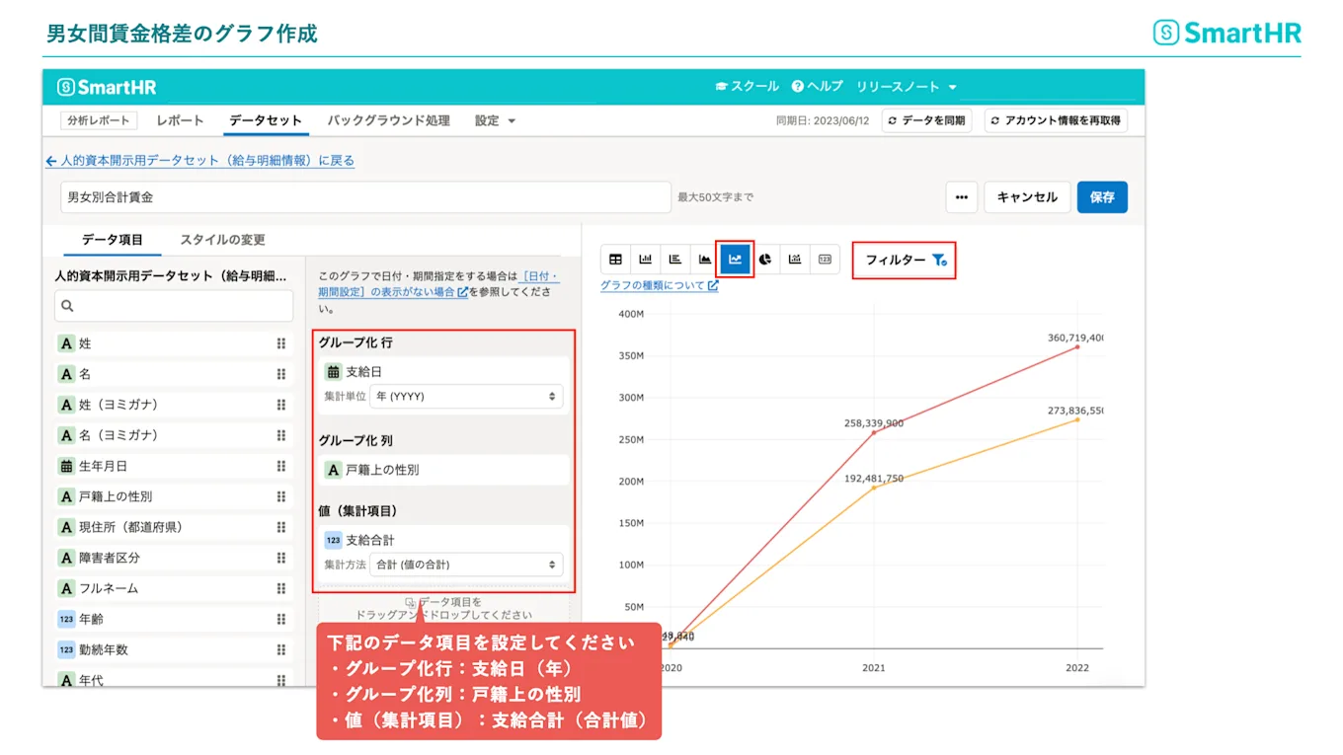Select the 勤続年数 data item
The image size is (1343, 755).
(x=174, y=649)
